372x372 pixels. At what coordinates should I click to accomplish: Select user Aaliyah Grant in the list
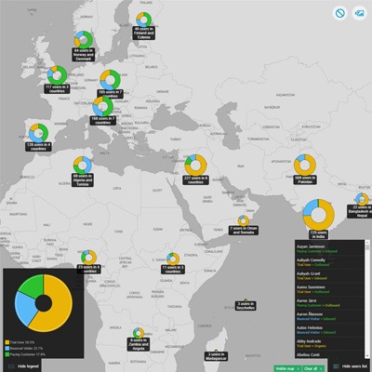point(330,276)
